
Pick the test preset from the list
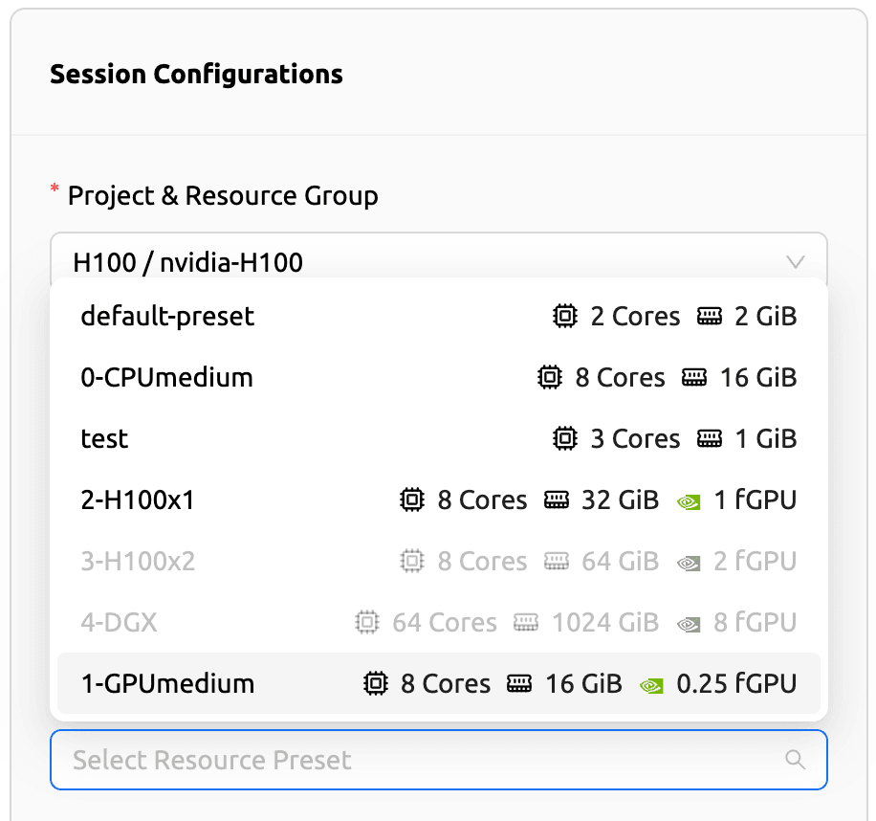104,438
